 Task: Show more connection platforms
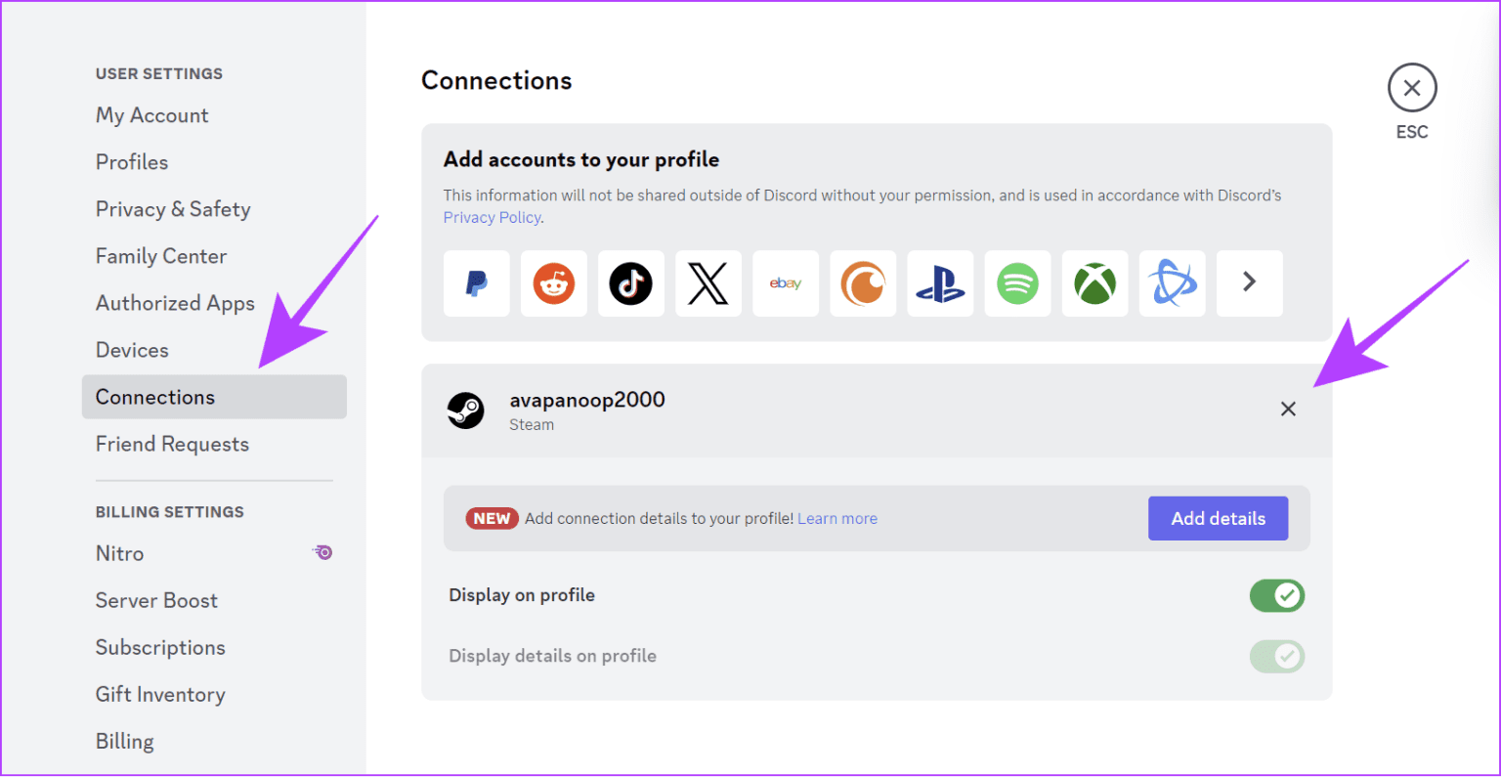coord(1249,283)
